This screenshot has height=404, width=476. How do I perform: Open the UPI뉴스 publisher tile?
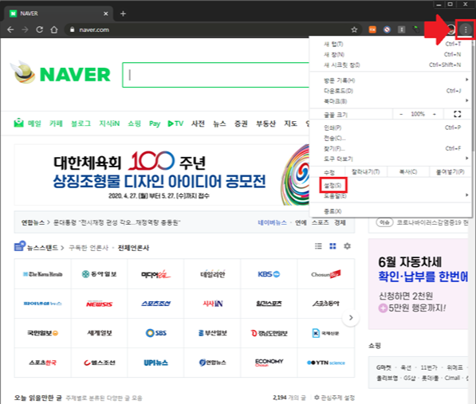tap(156, 363)
